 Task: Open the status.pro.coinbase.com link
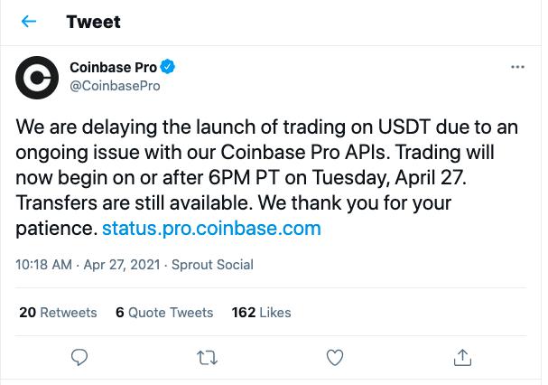(211, 228)
